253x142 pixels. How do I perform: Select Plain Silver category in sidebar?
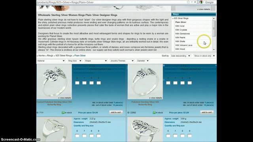coord(181,22)
